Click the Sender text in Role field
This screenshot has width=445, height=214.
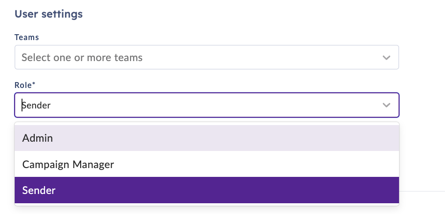36,106
